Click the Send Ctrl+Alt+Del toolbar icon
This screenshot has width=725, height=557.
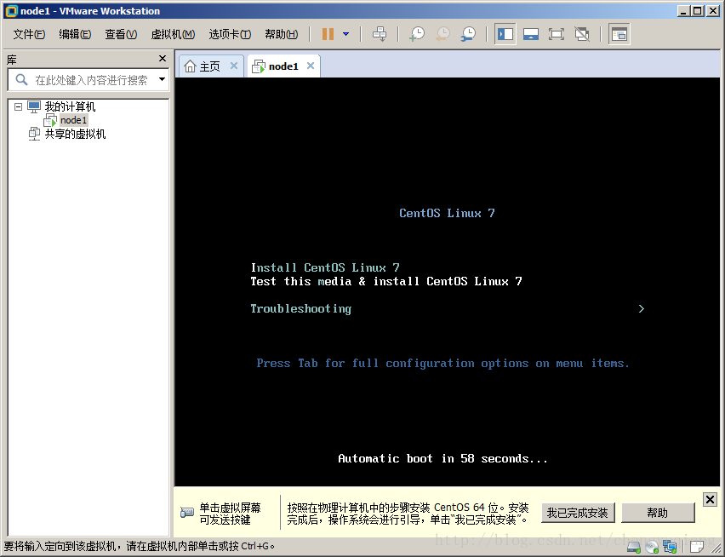[x=380, y=34]
